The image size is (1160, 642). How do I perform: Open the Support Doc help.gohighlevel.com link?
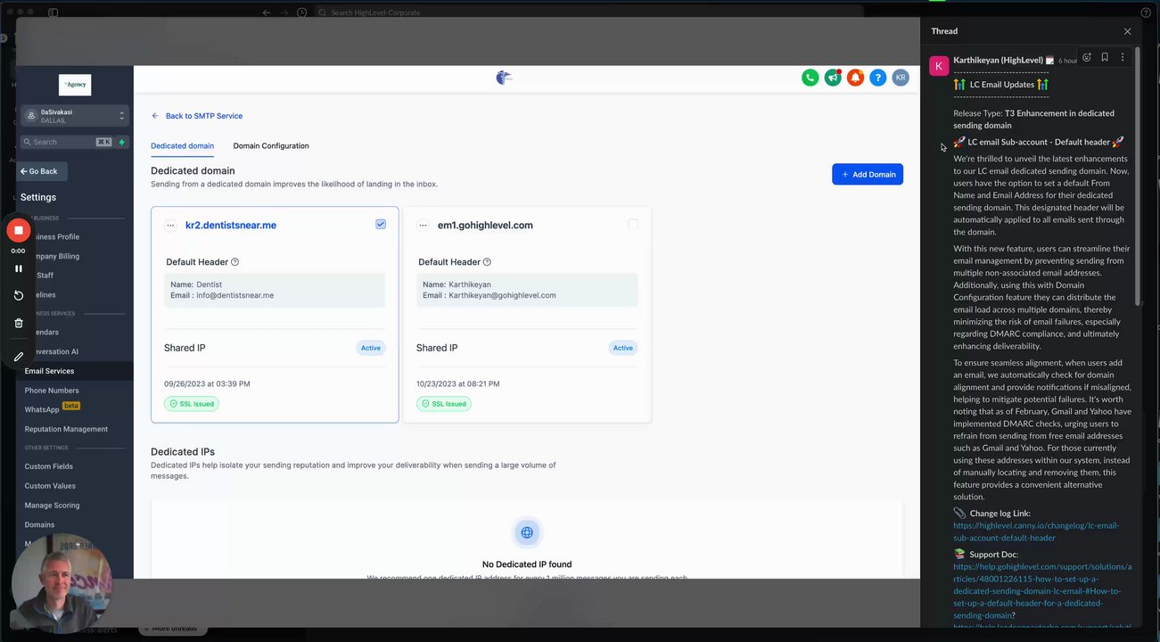[x=1041, y=590]
